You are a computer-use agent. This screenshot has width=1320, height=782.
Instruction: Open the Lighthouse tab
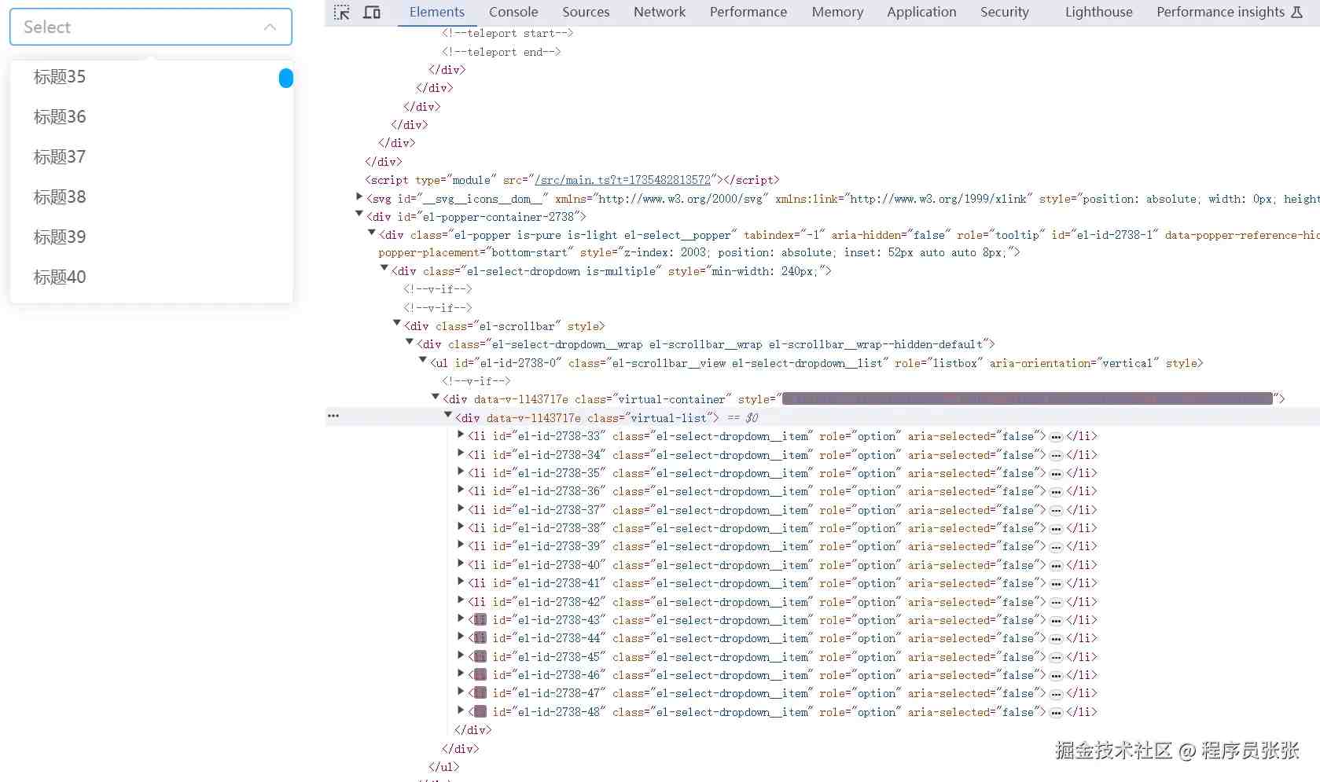(x=1098, y=12)
